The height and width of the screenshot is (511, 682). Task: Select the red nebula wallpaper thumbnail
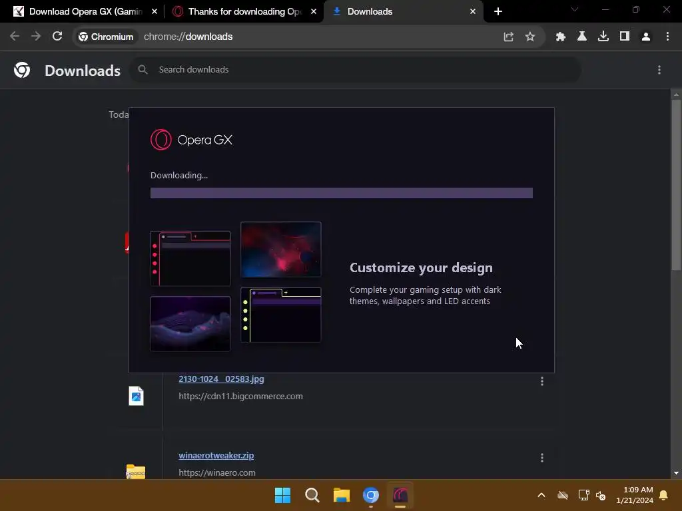281,250
